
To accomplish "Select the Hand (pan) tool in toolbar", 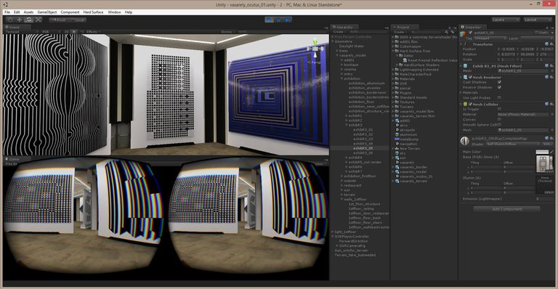I will 10,20.
